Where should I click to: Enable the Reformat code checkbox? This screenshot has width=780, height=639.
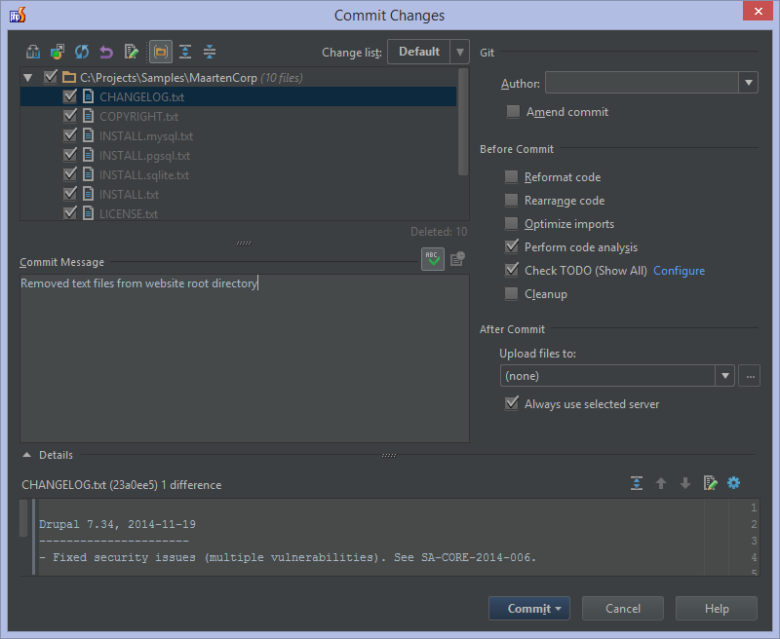(511, 177)
